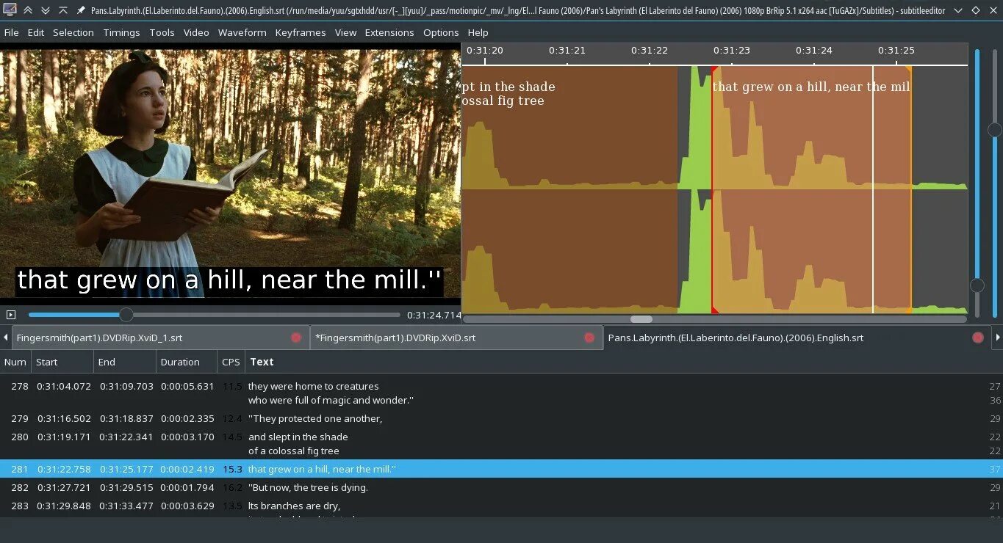Select row 281 text 'that grew on a hill'
Screen dimensions: 1003x543
pos(322,469)
